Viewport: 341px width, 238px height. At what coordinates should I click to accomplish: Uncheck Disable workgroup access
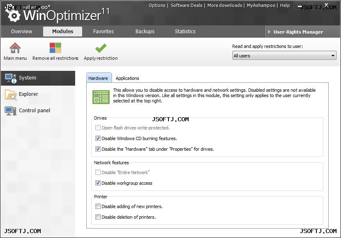coord(98,183)
